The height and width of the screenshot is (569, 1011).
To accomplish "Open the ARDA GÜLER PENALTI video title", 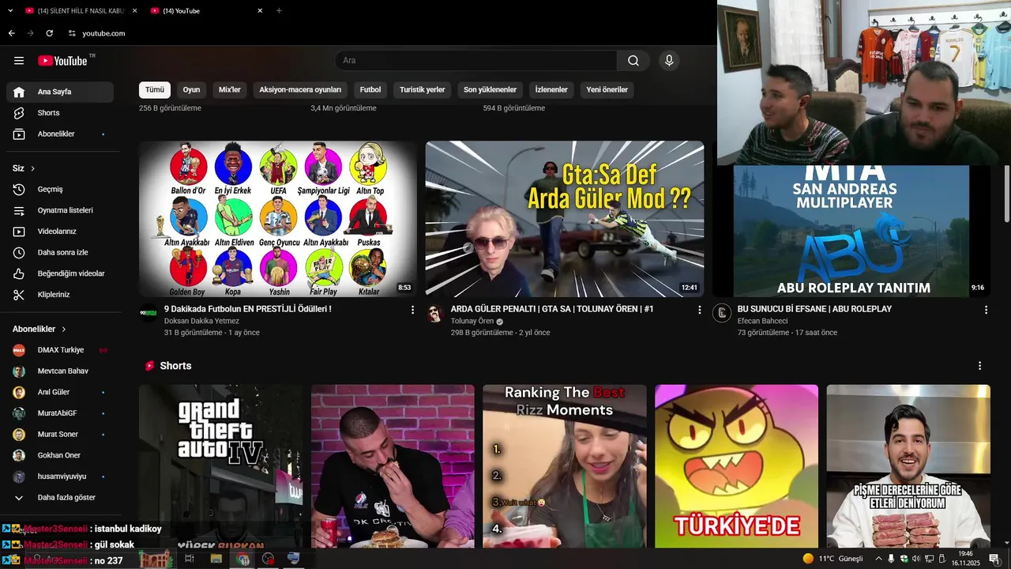I will [x=552, y=309].
